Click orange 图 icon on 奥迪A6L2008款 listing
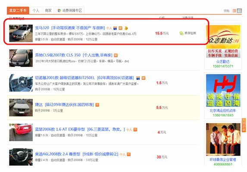This screenshot has height=172, width=247. tap(129, 154)
